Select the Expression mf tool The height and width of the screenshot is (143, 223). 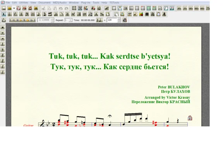coord(73,14)
